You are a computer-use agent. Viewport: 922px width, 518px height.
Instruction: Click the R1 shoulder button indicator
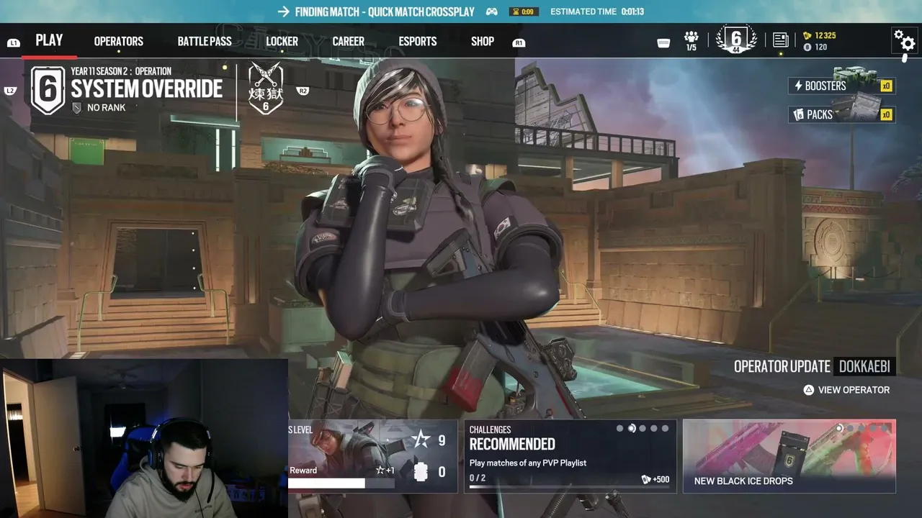click(x=519, y=43)
